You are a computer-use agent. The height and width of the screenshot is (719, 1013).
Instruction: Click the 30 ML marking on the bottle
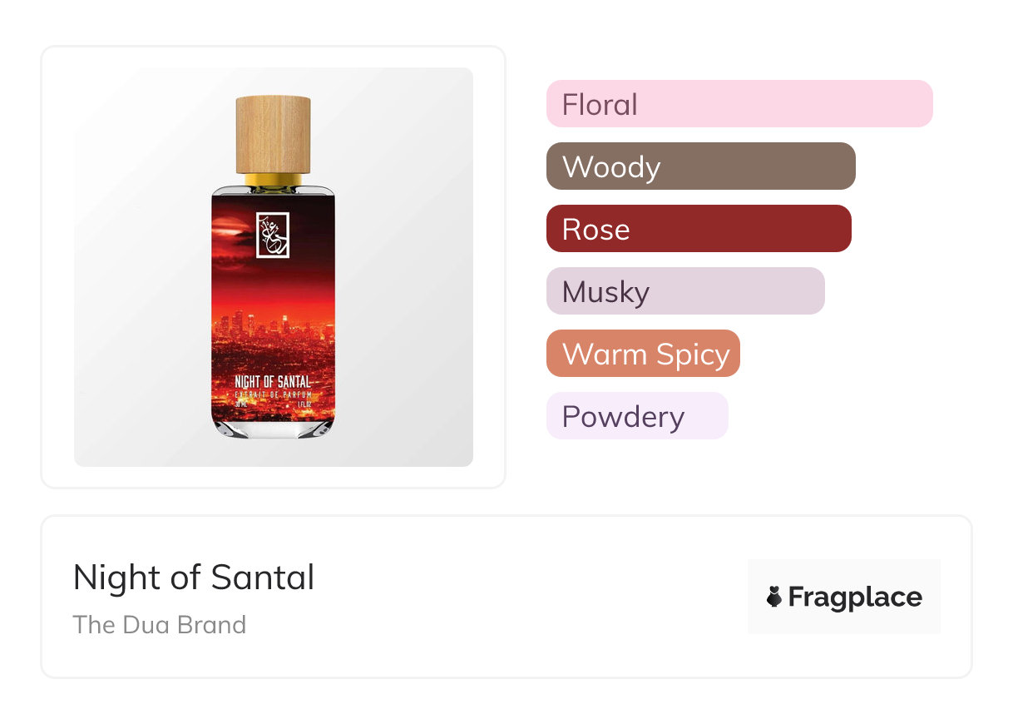[x=242, y=403]
